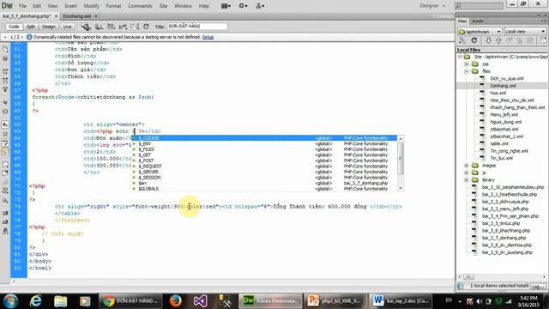Expand the images folder

(467, 166)
